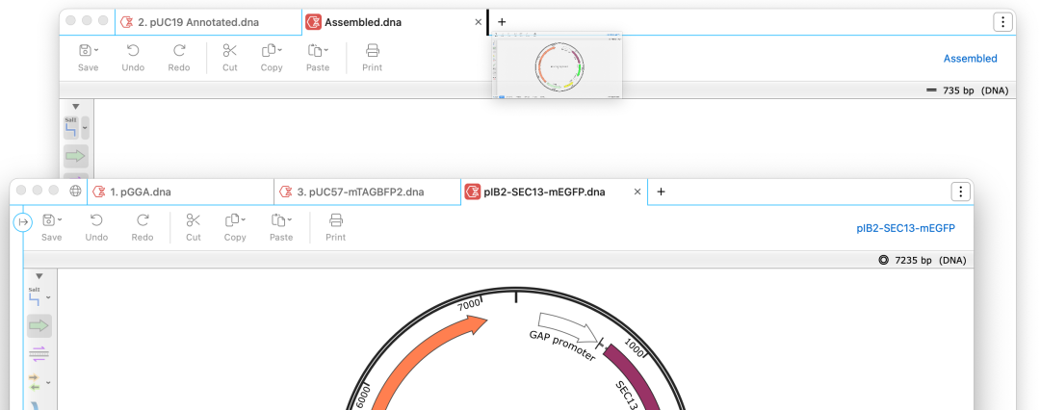Add new tab in the pIB2-SEC13-mEGFP window
Viewport: 1040px width, 410px height.
click(x=661, y=192)
